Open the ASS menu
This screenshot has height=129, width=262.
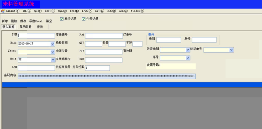point(123,11)
